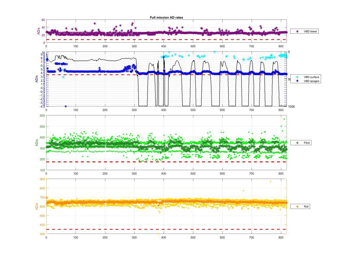Select the Pitch legend entry
Viewport: 356px width, 263px height.
point(301,143)
